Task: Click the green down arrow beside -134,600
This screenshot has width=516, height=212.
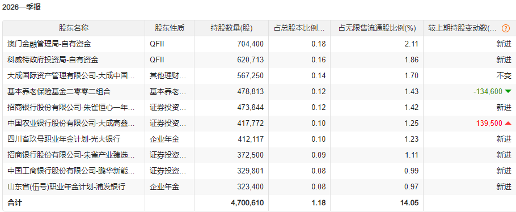Action: [x=508, y=91]
